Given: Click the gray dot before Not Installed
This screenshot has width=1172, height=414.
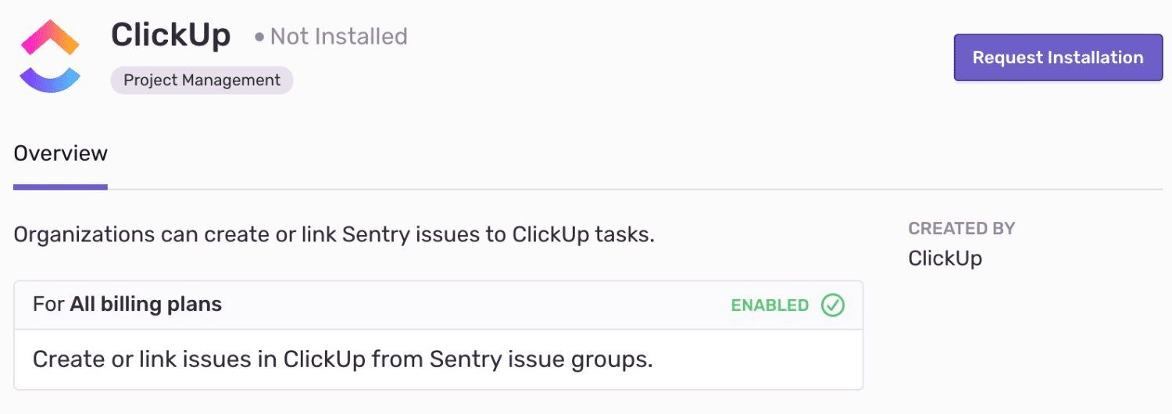Looking at the screenshot, I should 259,37.
